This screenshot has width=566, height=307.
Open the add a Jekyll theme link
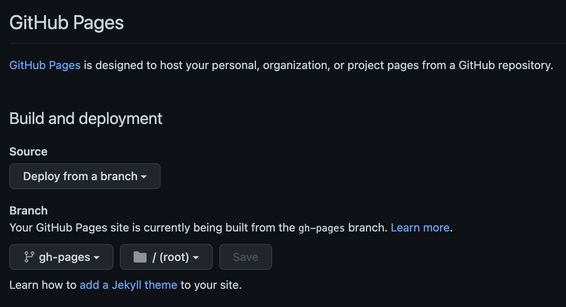128,285
